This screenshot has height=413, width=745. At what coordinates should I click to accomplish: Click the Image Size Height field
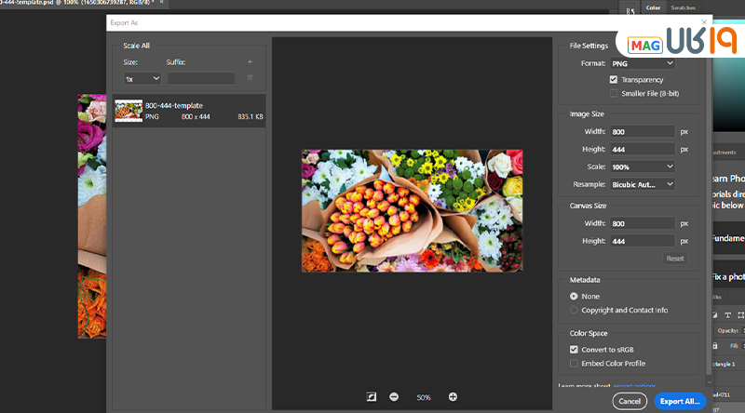click(x=643, y=149)
